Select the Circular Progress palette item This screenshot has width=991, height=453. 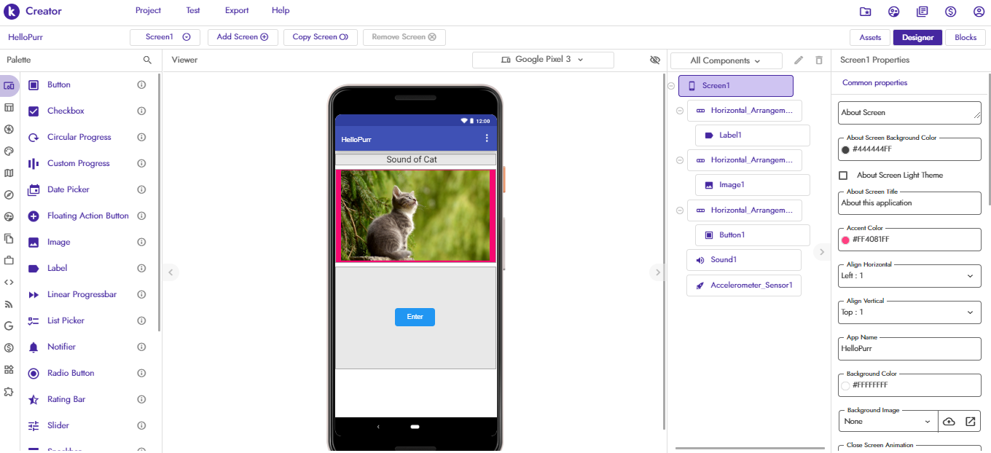(79, 137)
